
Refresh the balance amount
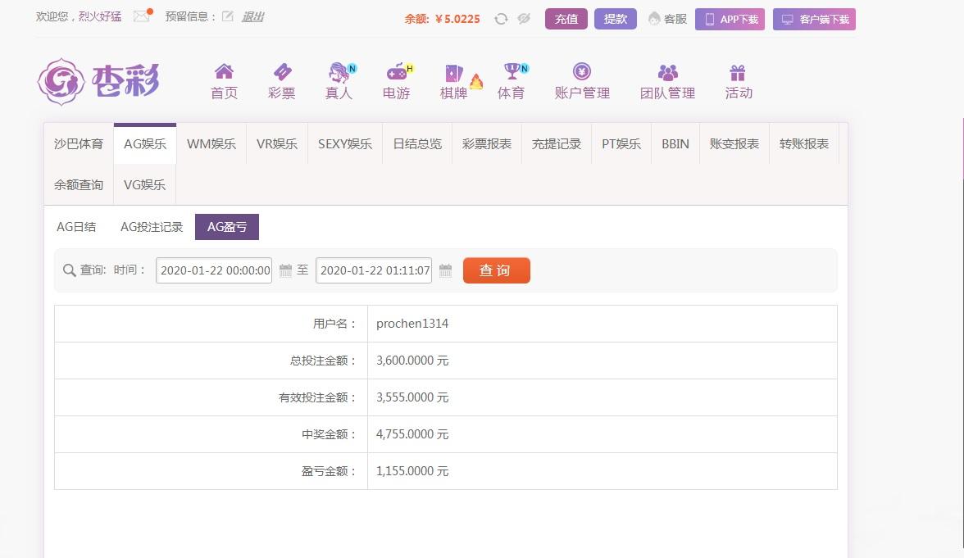click(501, 19)
